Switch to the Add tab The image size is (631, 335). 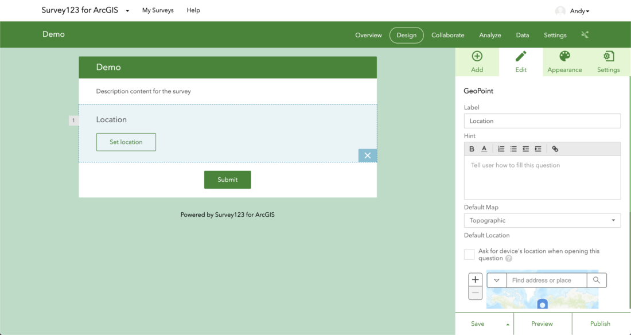point(477,62)
